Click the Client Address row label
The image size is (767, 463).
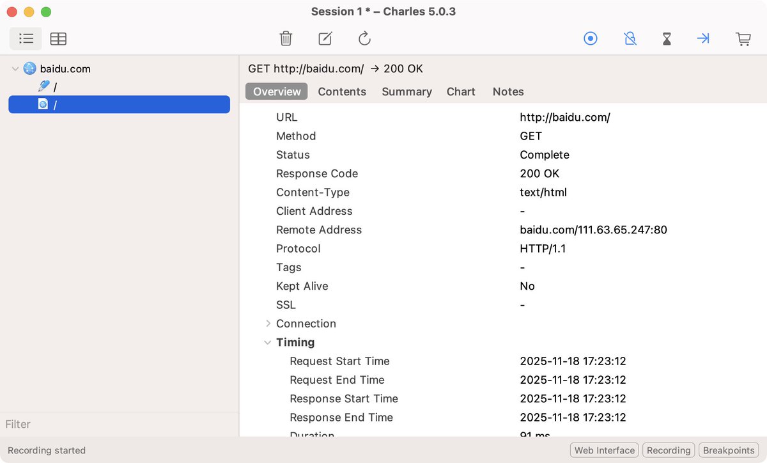314,211
